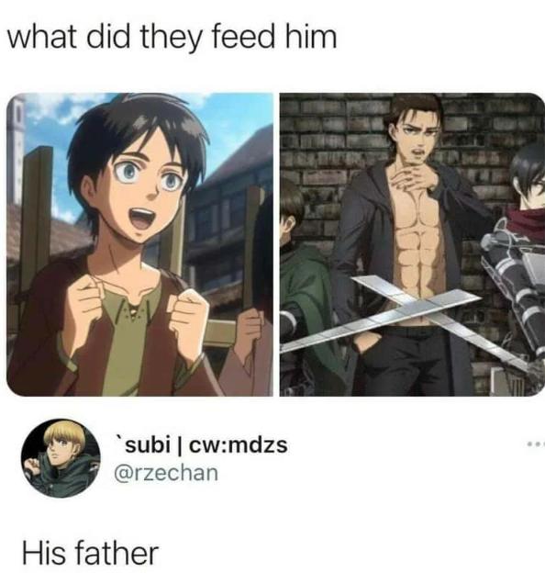The height and width of the screenshot is (584, 545).
Task: Open the @rzechan handle link
Action: 166,473
